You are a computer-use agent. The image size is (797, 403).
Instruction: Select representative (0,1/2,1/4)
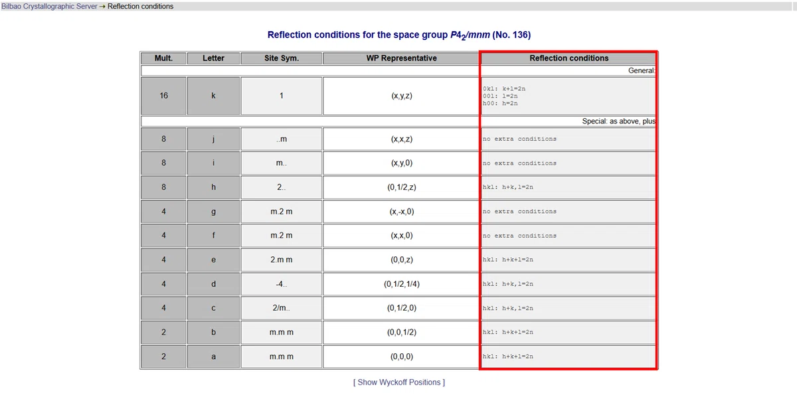click(401, 284)
